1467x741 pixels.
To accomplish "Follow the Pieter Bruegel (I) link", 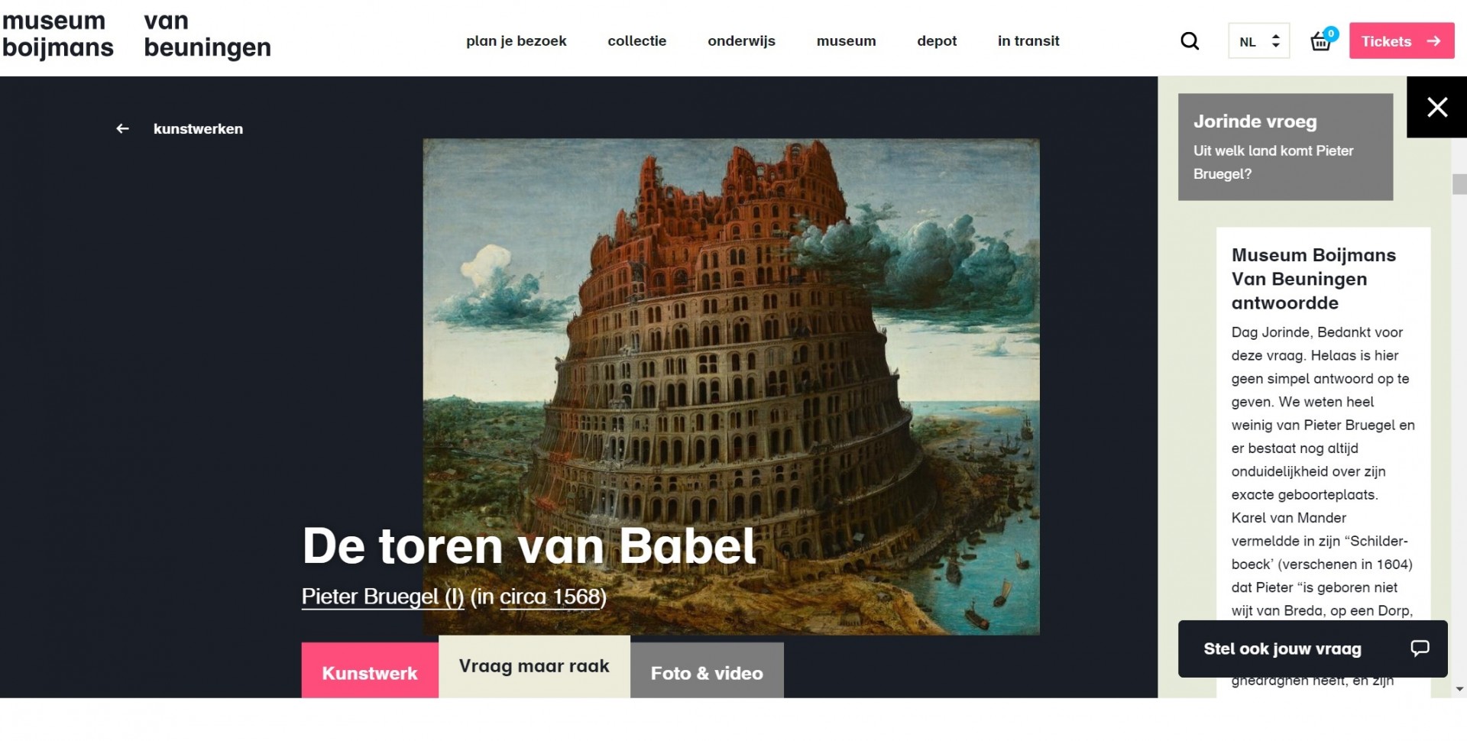I will point(383,597).
